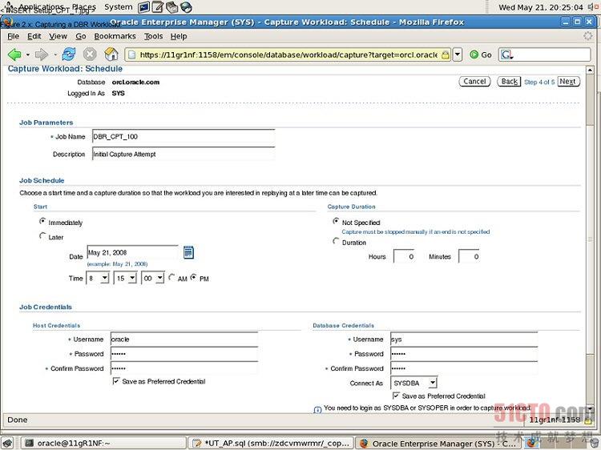Expand the address bar URL history dropdown

tap(458, 54)
